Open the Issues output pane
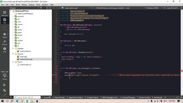The height and width of the screenshot is (103, 183). (x=46, y=97)
